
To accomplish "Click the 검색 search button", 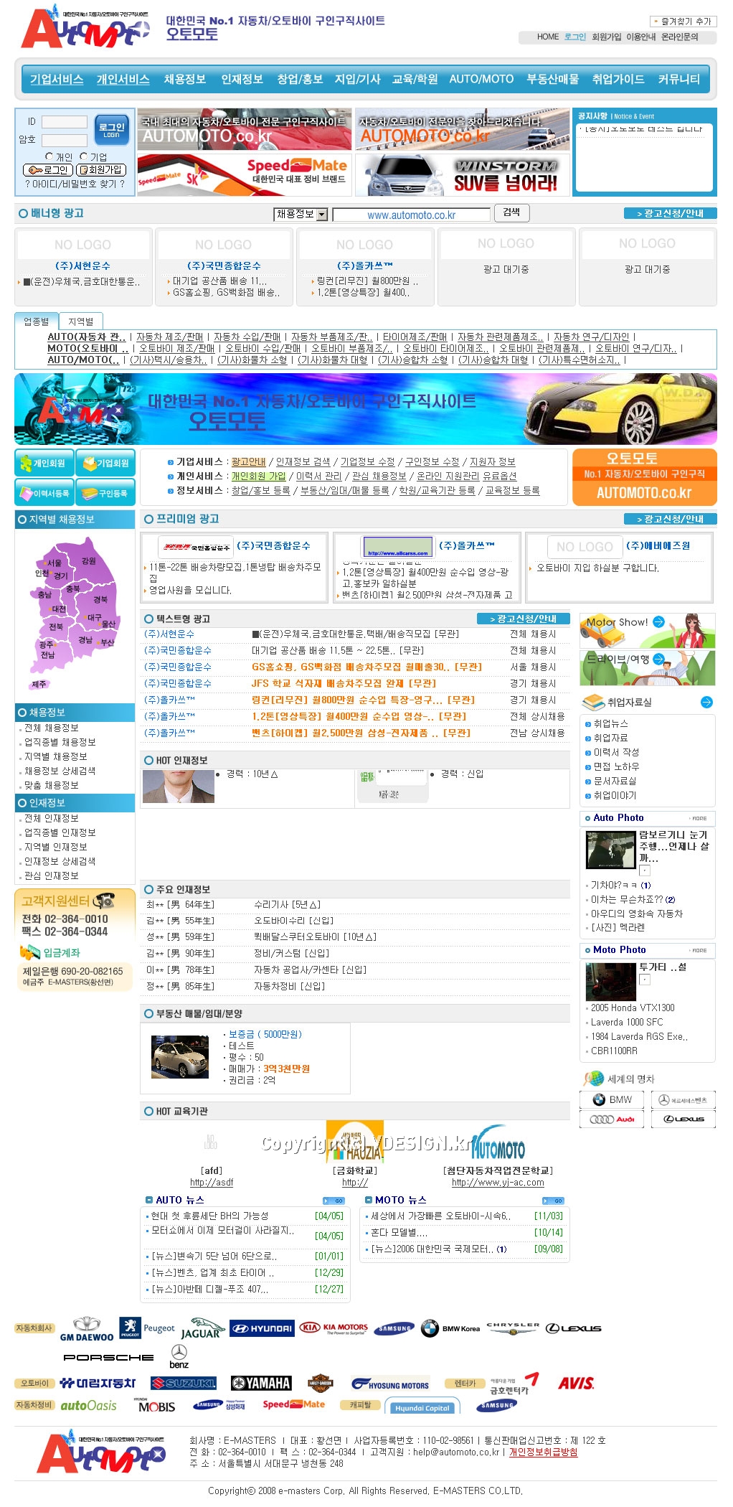I will pos(511,212).
